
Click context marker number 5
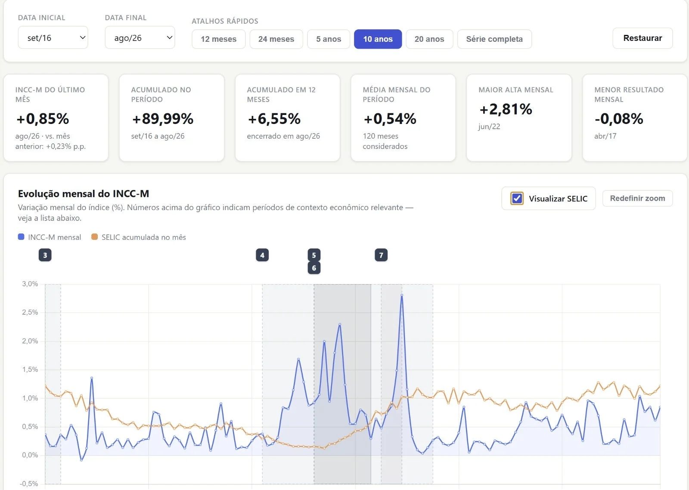pyautogui.click(x=314, y=255)
